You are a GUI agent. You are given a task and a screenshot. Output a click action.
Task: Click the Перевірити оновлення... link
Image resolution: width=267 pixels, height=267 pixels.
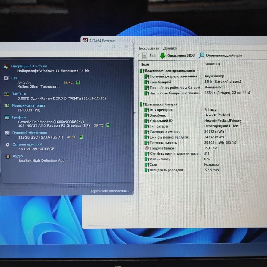[109, 191]
